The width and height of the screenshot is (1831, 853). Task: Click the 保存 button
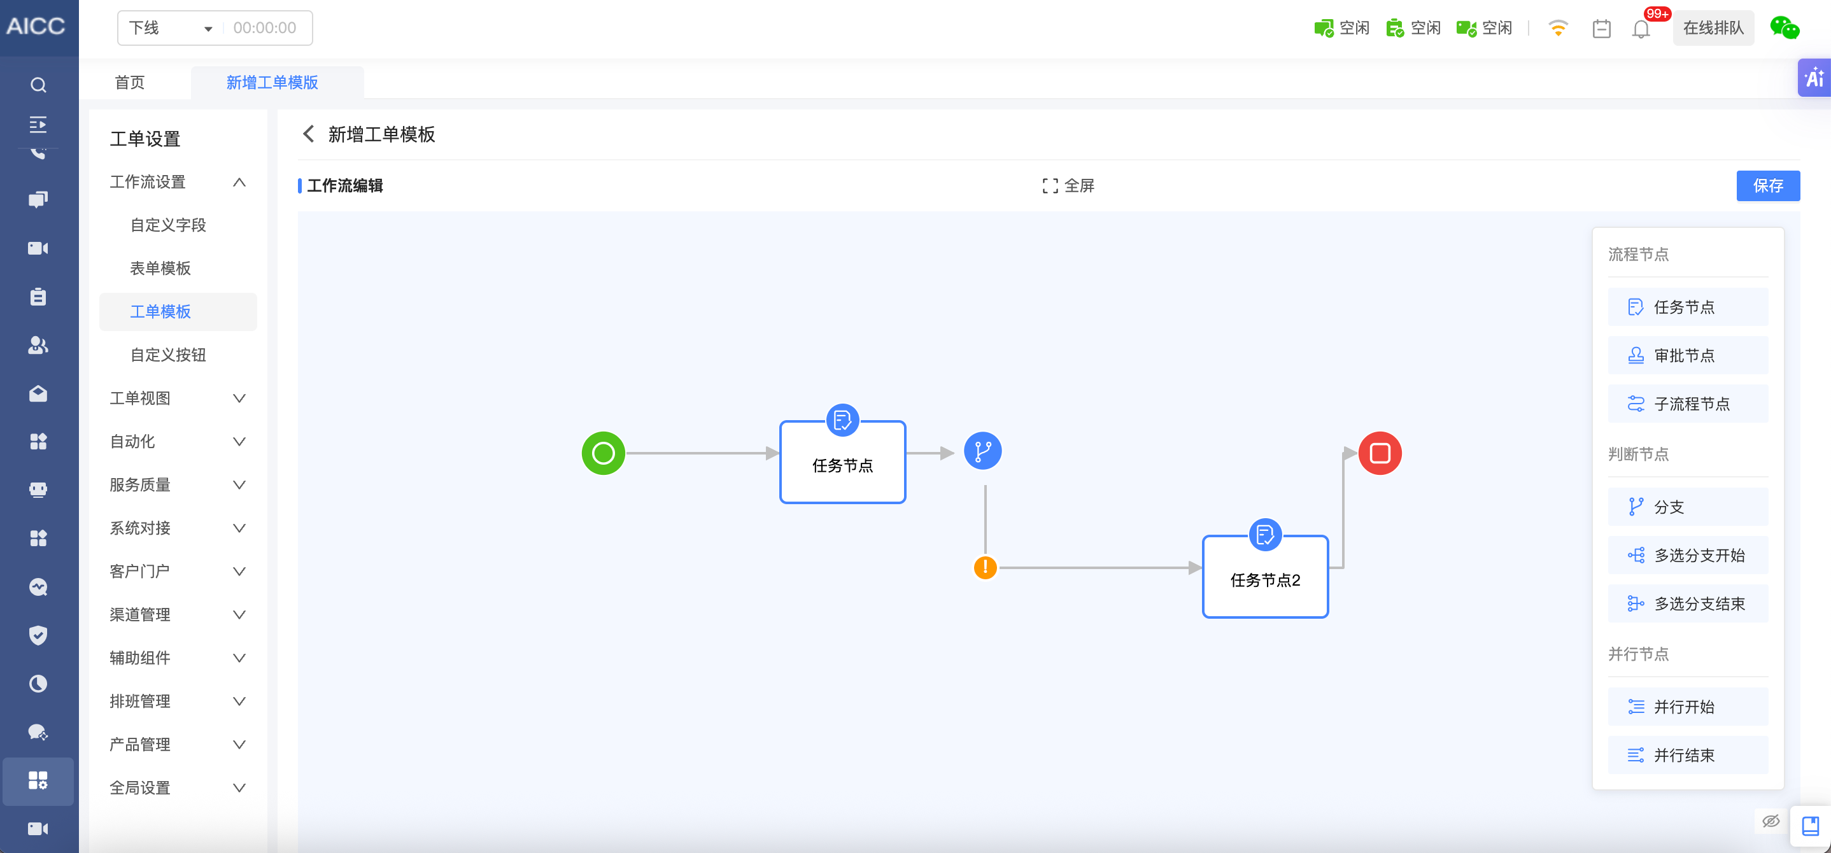click(x=1767, y=185)
